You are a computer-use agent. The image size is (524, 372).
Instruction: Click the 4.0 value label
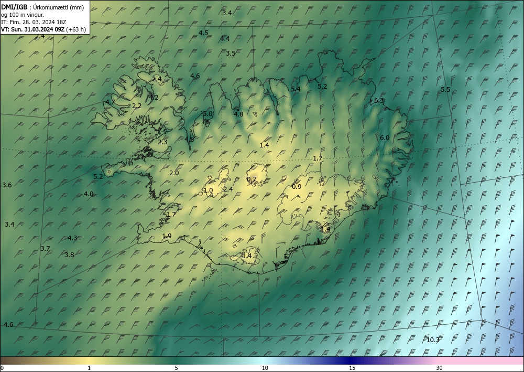pyautogui.click(x=88, y=194)
